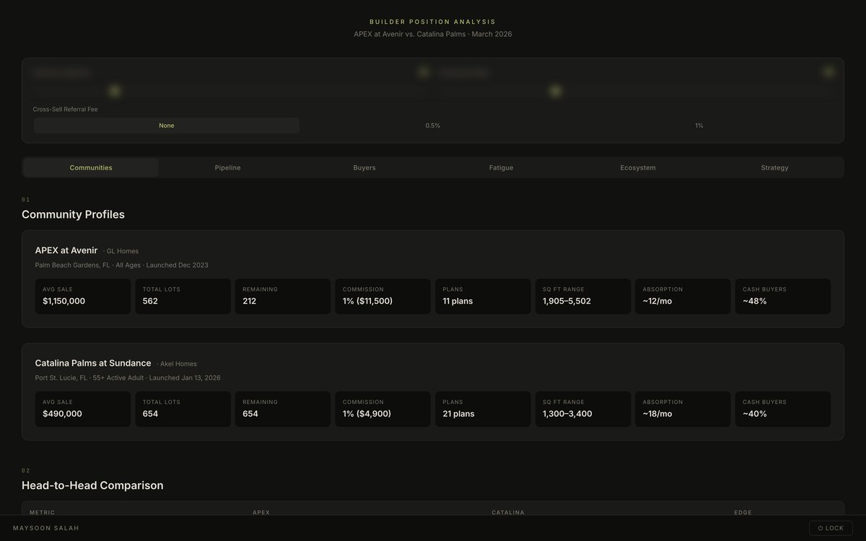View the Ecosystem tab
Screen dimensions: 866x541
pos(638,167)
